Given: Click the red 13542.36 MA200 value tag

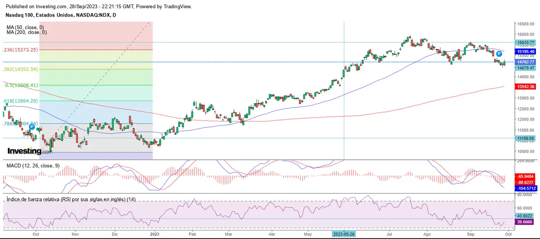Looking at the screenshot, I should coord(526,86).
